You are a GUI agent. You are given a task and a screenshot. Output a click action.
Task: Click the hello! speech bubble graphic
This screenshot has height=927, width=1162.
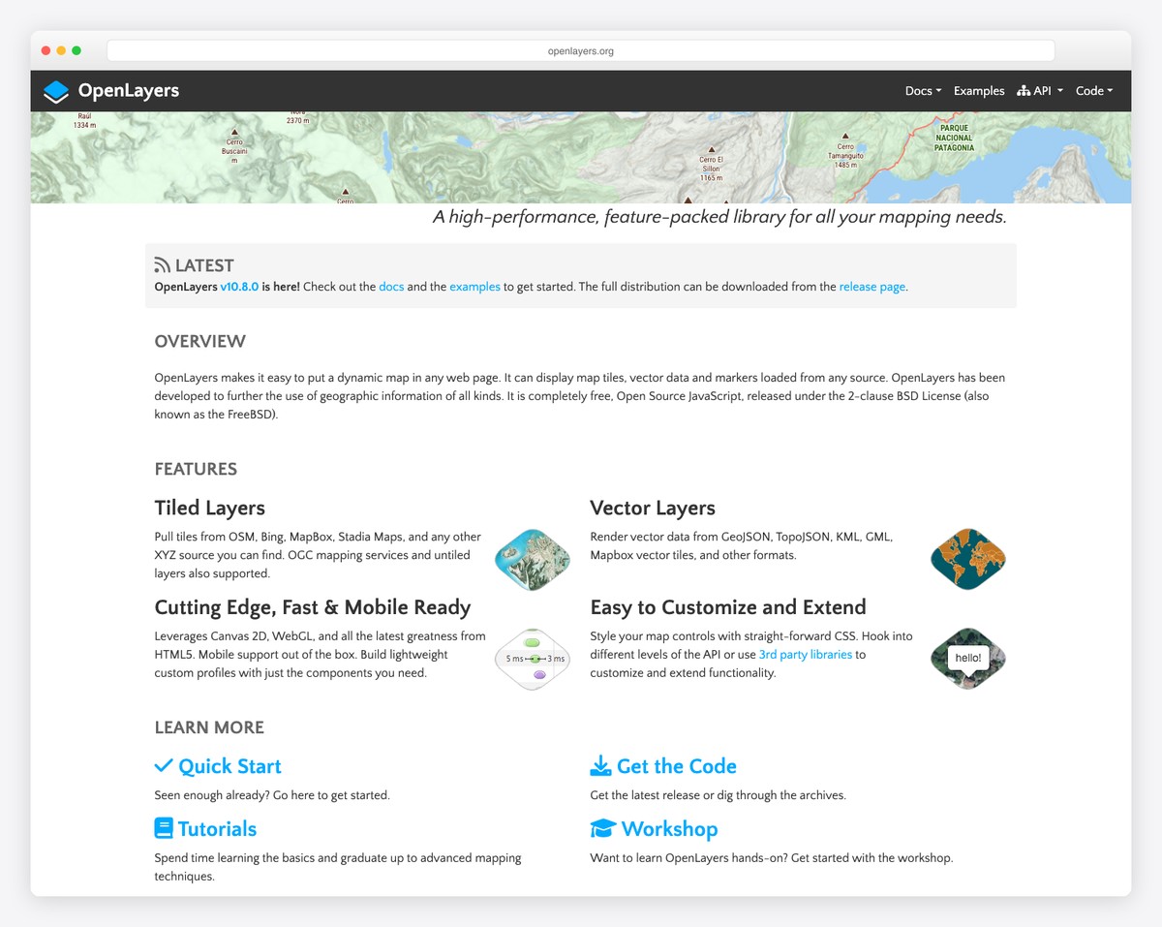[x=966, y=658]
